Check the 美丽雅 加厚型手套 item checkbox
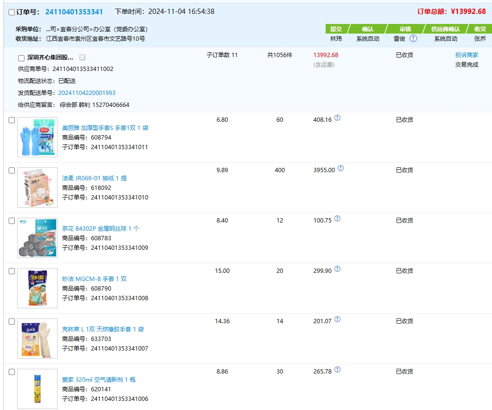492x410 pixels. [12, 120]
